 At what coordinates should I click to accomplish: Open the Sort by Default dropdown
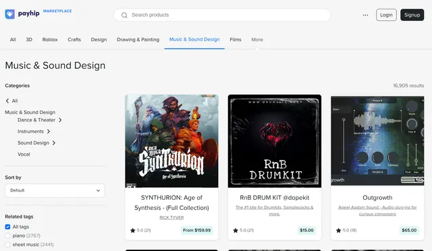[55, 190]
